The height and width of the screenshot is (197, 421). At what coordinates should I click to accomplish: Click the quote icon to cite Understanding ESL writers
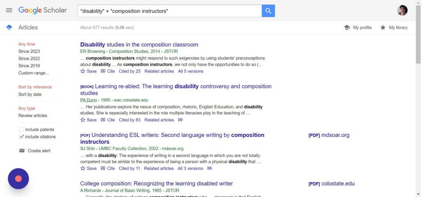pos(103,168)
